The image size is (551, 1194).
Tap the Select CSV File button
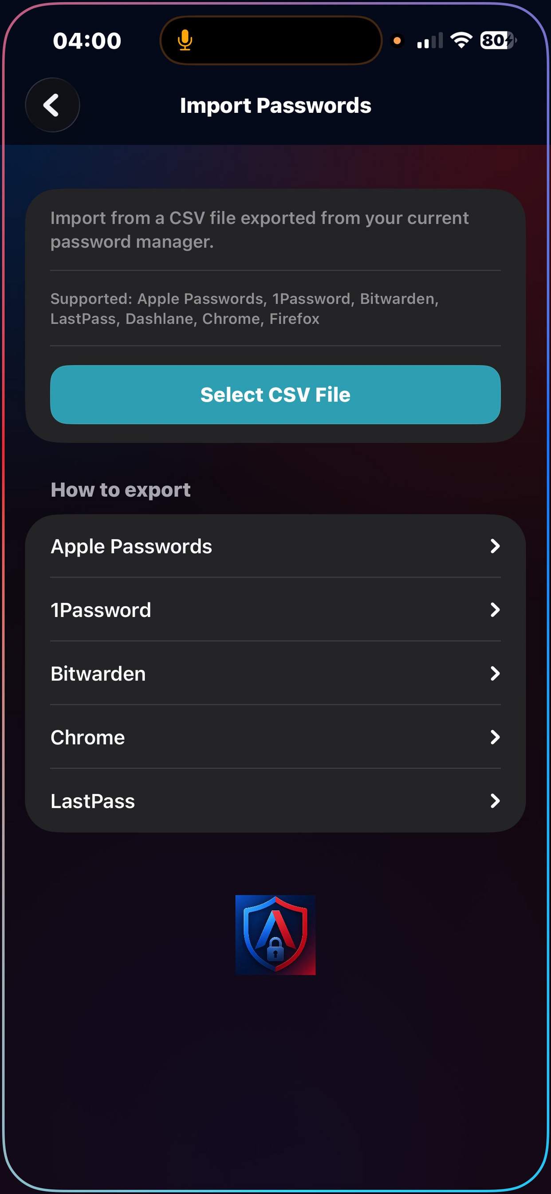coord(275,394)
